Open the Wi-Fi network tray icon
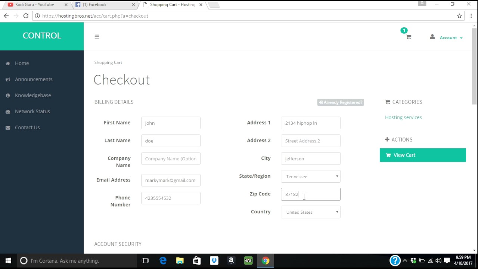 [431, 261]
